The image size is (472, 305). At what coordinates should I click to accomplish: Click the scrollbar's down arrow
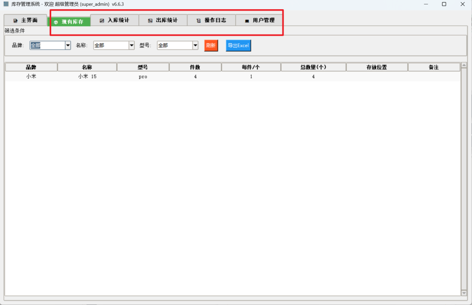click(465, 293)
